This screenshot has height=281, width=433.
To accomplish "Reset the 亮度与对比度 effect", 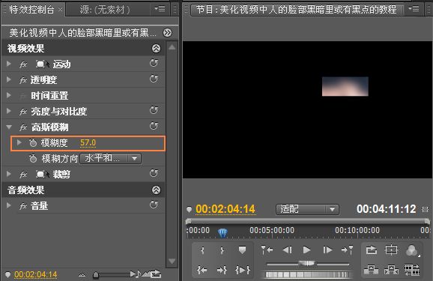I will tap(154, 110).
